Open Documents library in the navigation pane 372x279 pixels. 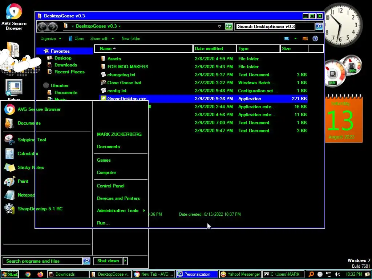[66, 93]
